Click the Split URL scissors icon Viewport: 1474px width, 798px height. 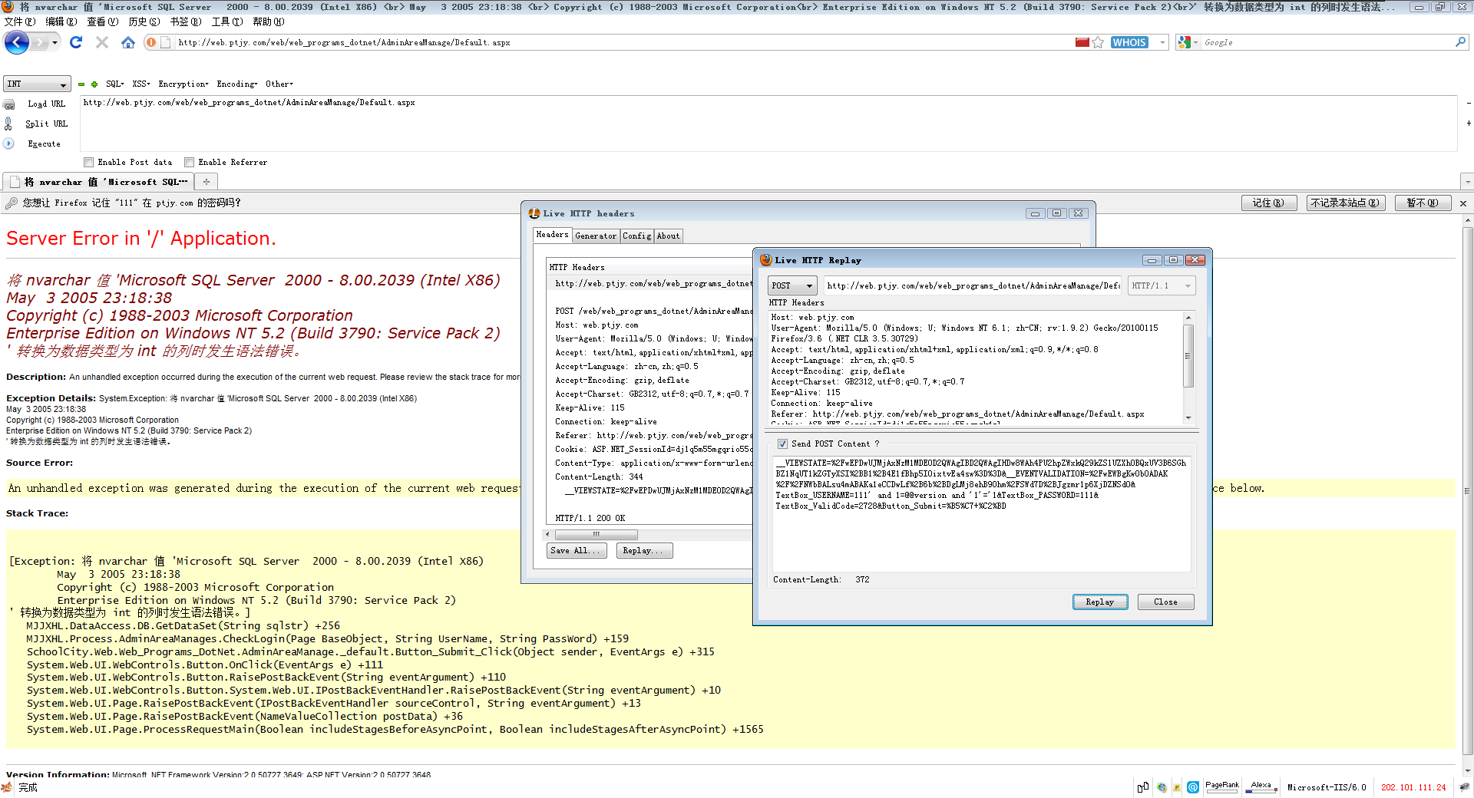(x=8, y=124)
